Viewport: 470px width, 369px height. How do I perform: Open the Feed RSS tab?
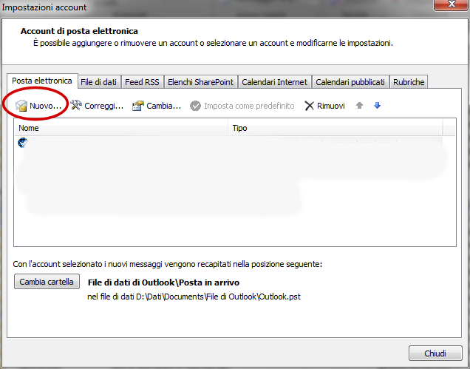(x=142, y=82)
